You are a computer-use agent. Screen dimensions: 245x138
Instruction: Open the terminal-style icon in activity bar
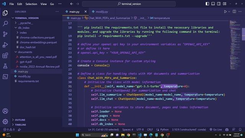(5, 77)
